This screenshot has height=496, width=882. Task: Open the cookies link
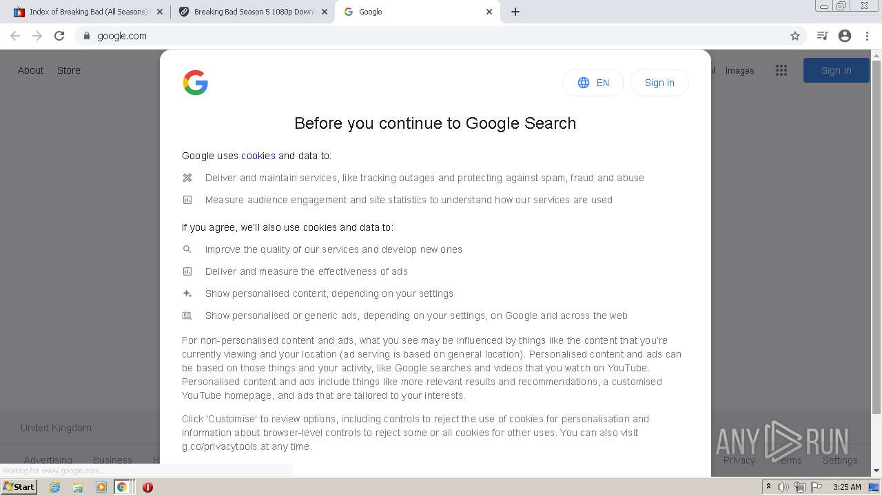coord(258,156)
